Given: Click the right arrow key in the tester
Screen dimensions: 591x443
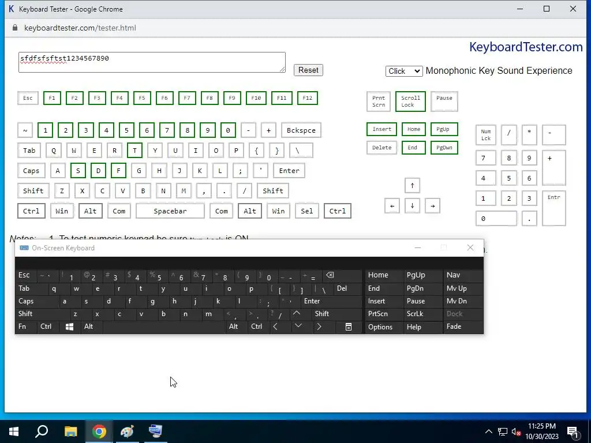Looking at the screenshot, I should coord(433,206).
